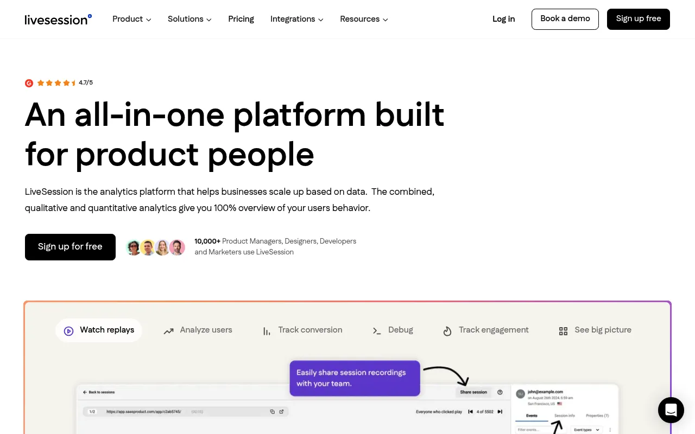
Task: Click the See big picture grid icon
Action: pyautogui.click(x=563, y=331)
